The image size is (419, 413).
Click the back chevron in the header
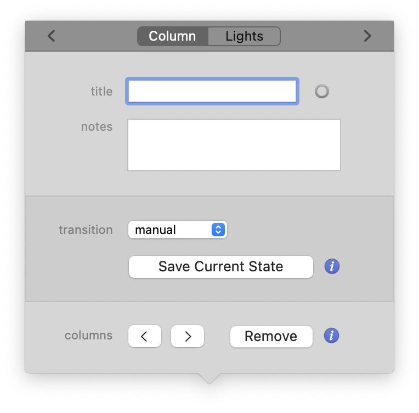pos(52,36)
